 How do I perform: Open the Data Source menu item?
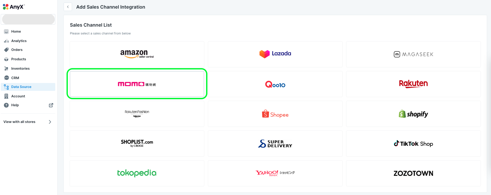pos(21,87)
